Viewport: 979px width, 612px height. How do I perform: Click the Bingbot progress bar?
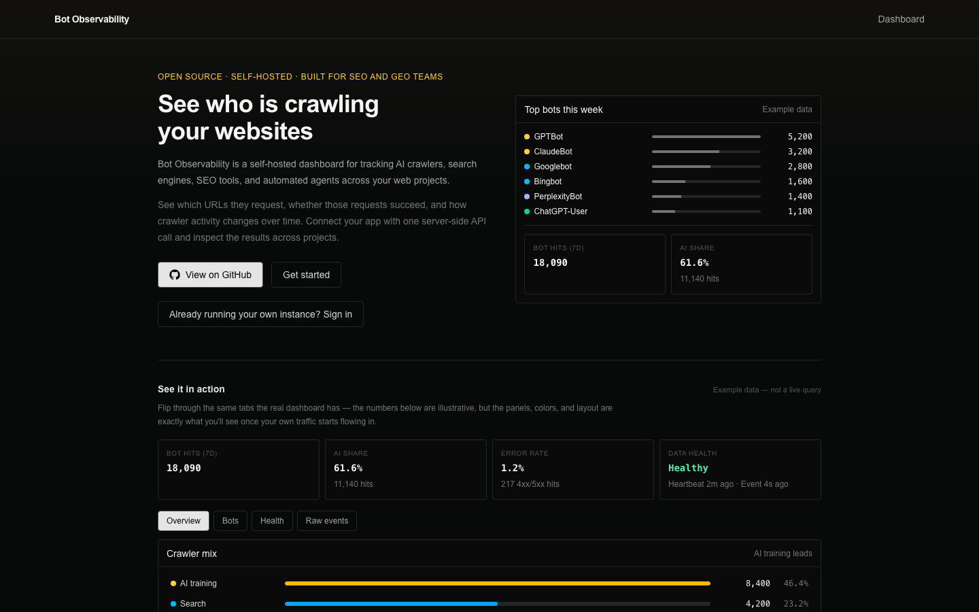[706, 182]
